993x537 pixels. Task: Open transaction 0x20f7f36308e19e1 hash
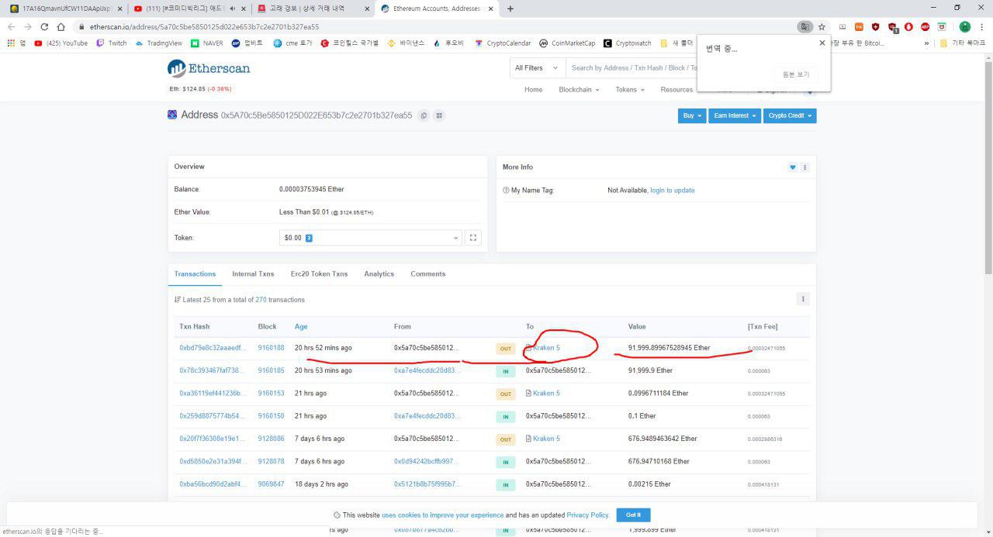point(213,439)
